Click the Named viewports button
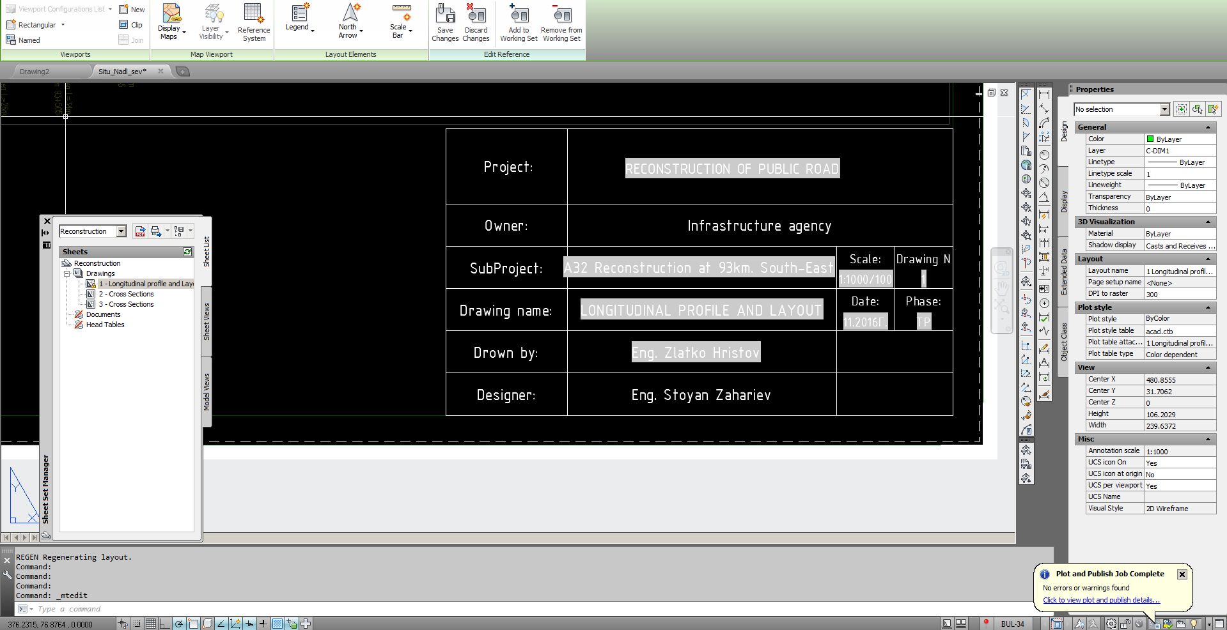Viewport: 1227px width, 630px height. 23,40
